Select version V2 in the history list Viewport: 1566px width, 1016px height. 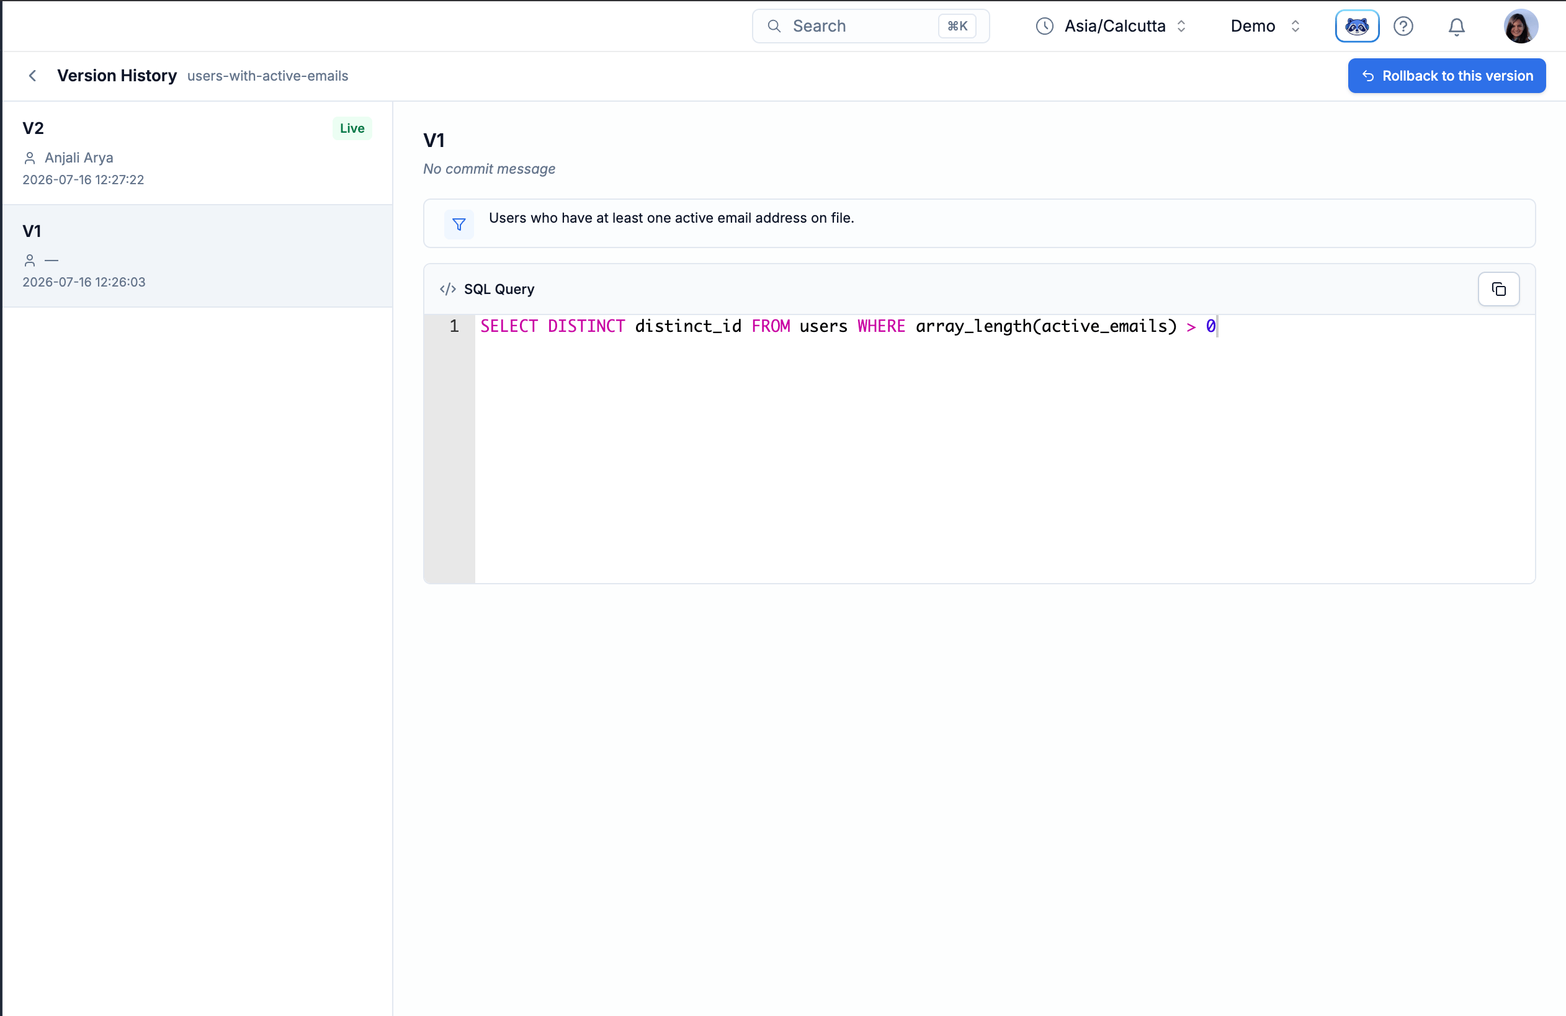click(x=197, y=153)
